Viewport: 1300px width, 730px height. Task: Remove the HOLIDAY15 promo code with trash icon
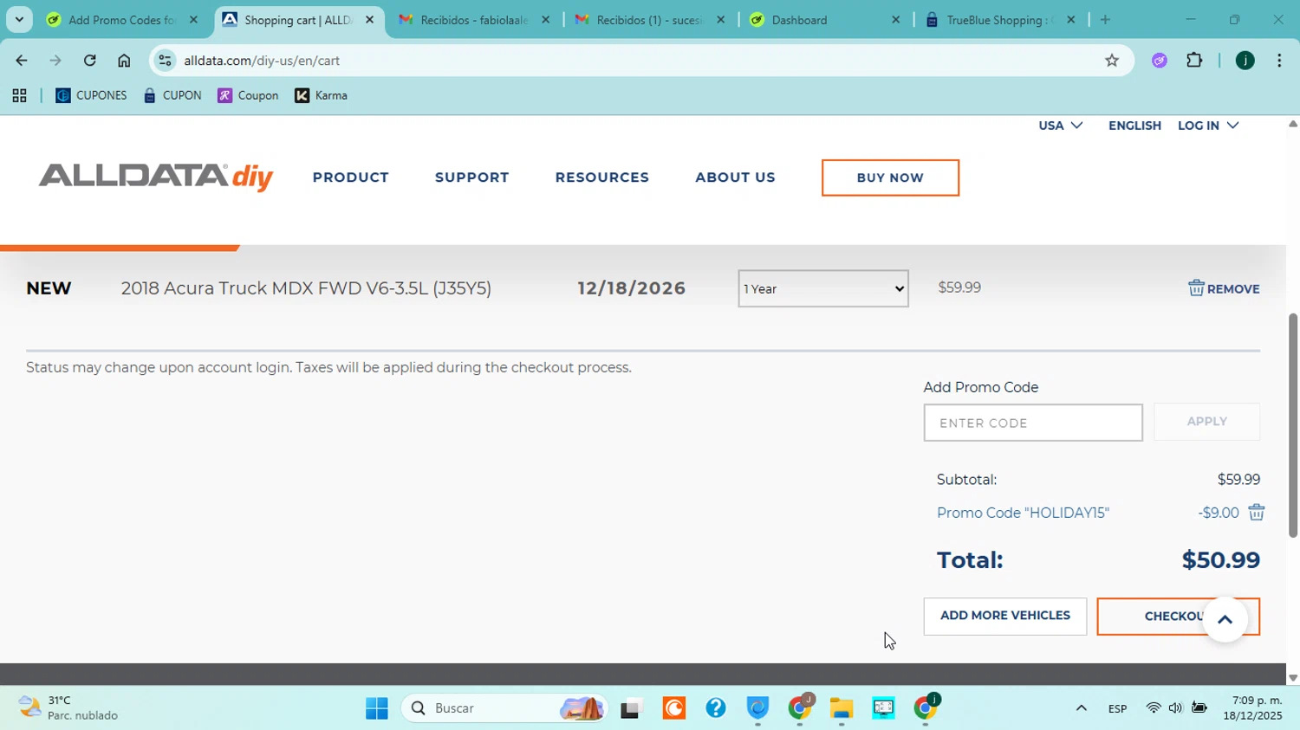1256,513
